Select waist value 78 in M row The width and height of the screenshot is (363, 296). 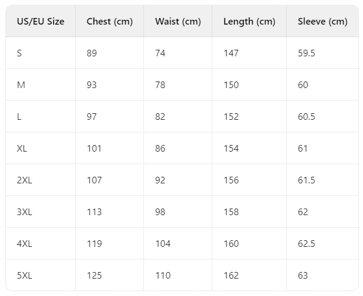[160, 85]
